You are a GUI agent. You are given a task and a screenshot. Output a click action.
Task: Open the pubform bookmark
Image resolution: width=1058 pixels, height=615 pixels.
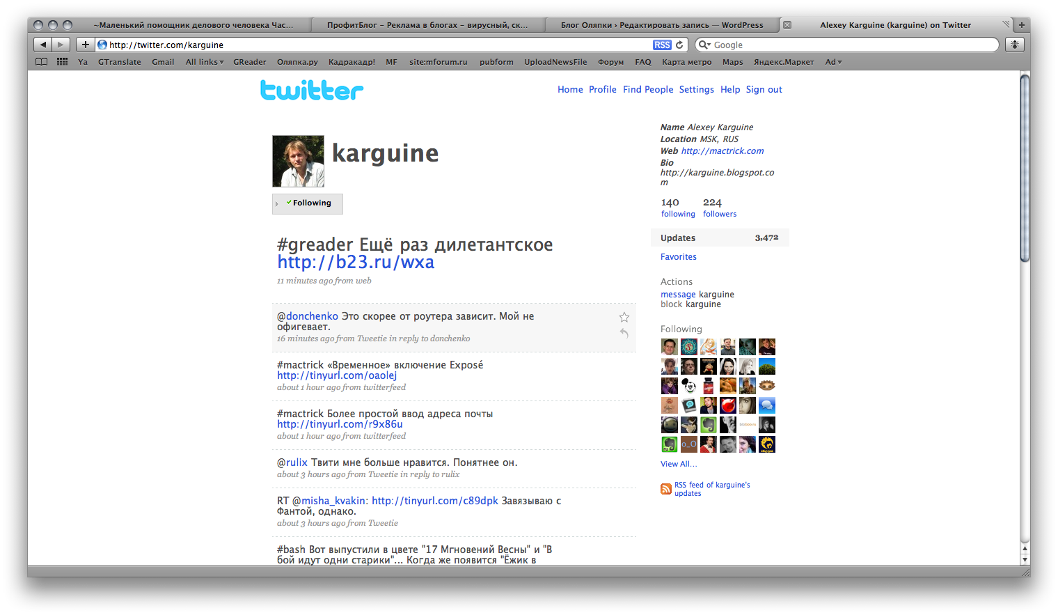coord(496,62)
